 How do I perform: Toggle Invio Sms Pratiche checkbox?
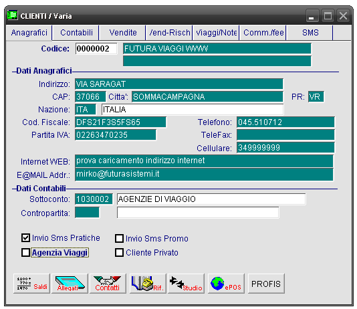coord(25,238)
